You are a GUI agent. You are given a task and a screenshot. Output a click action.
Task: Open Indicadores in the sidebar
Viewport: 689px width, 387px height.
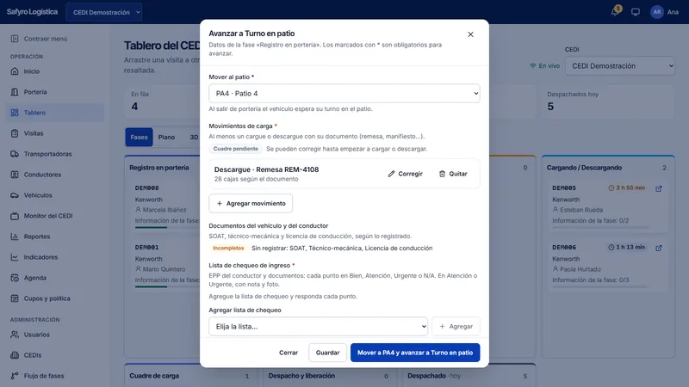pos(54,256)
